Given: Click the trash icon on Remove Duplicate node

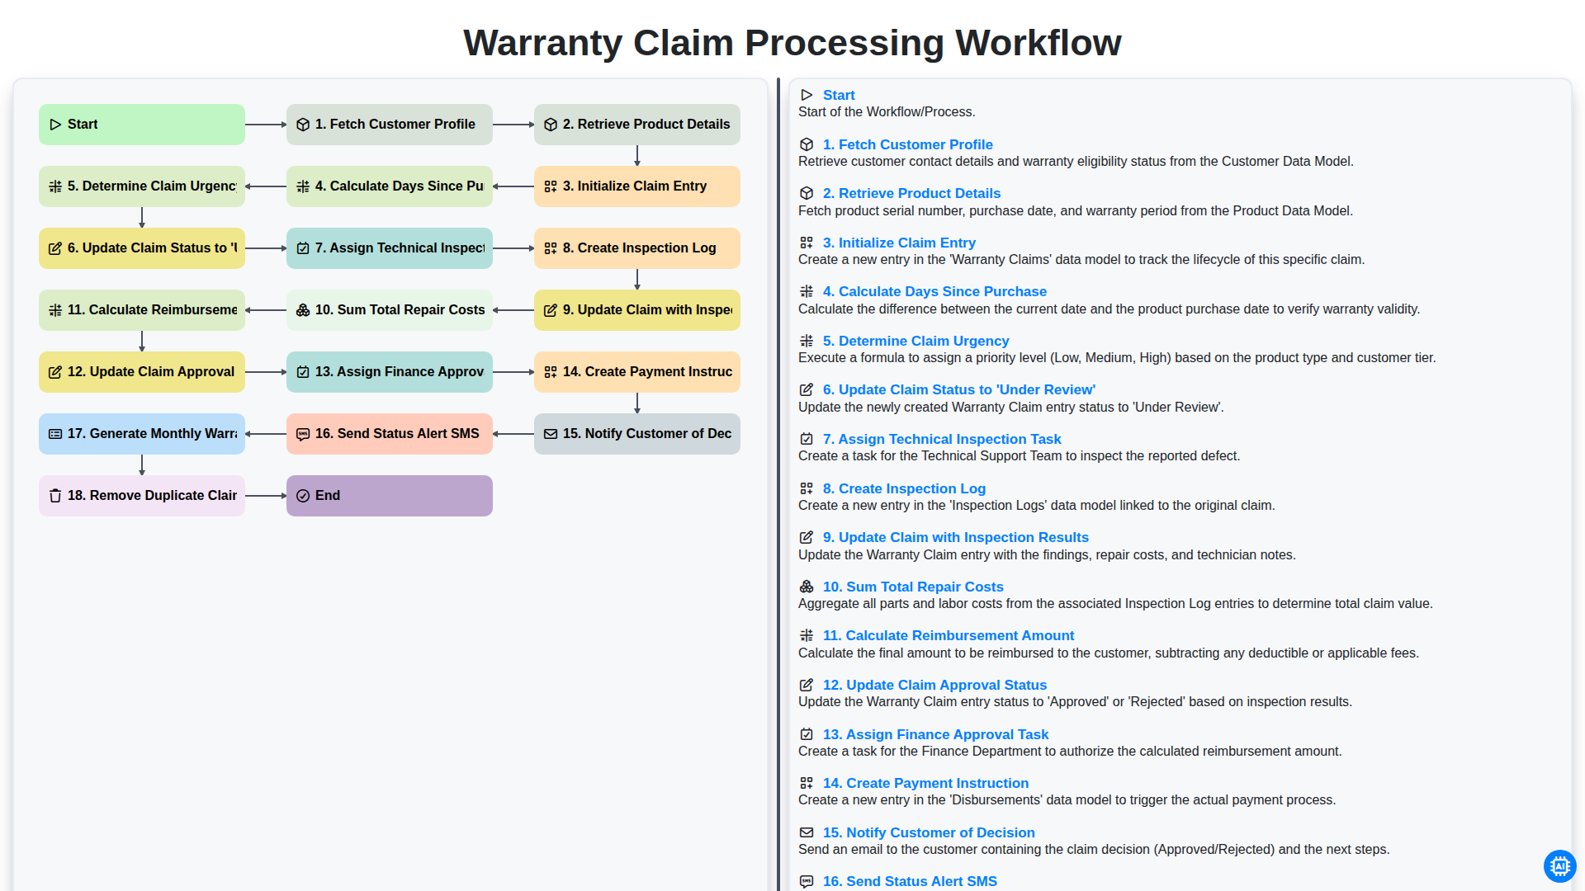Looking at the screenshot, I should pos(55,496).
